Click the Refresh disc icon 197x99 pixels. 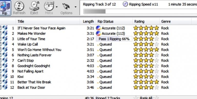(19, 6)
